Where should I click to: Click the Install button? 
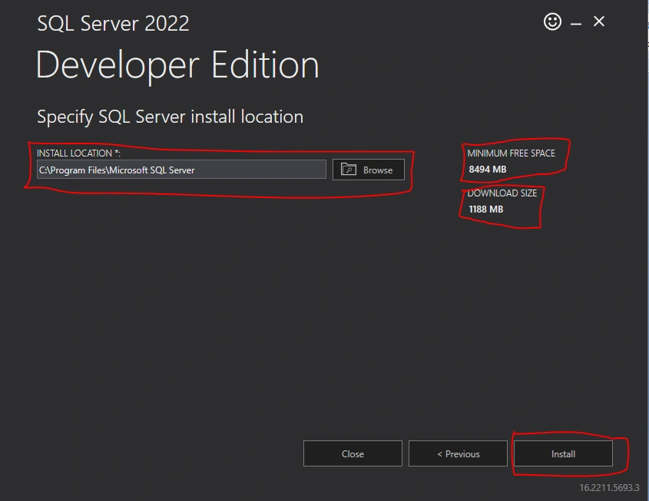(563, 453)
